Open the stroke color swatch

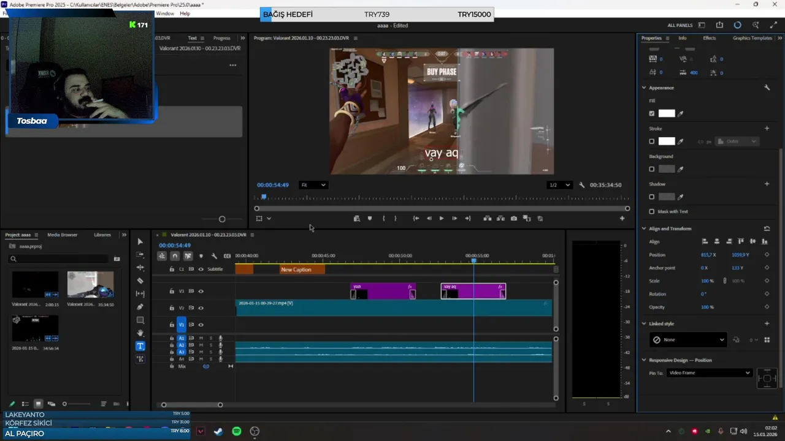667,141
